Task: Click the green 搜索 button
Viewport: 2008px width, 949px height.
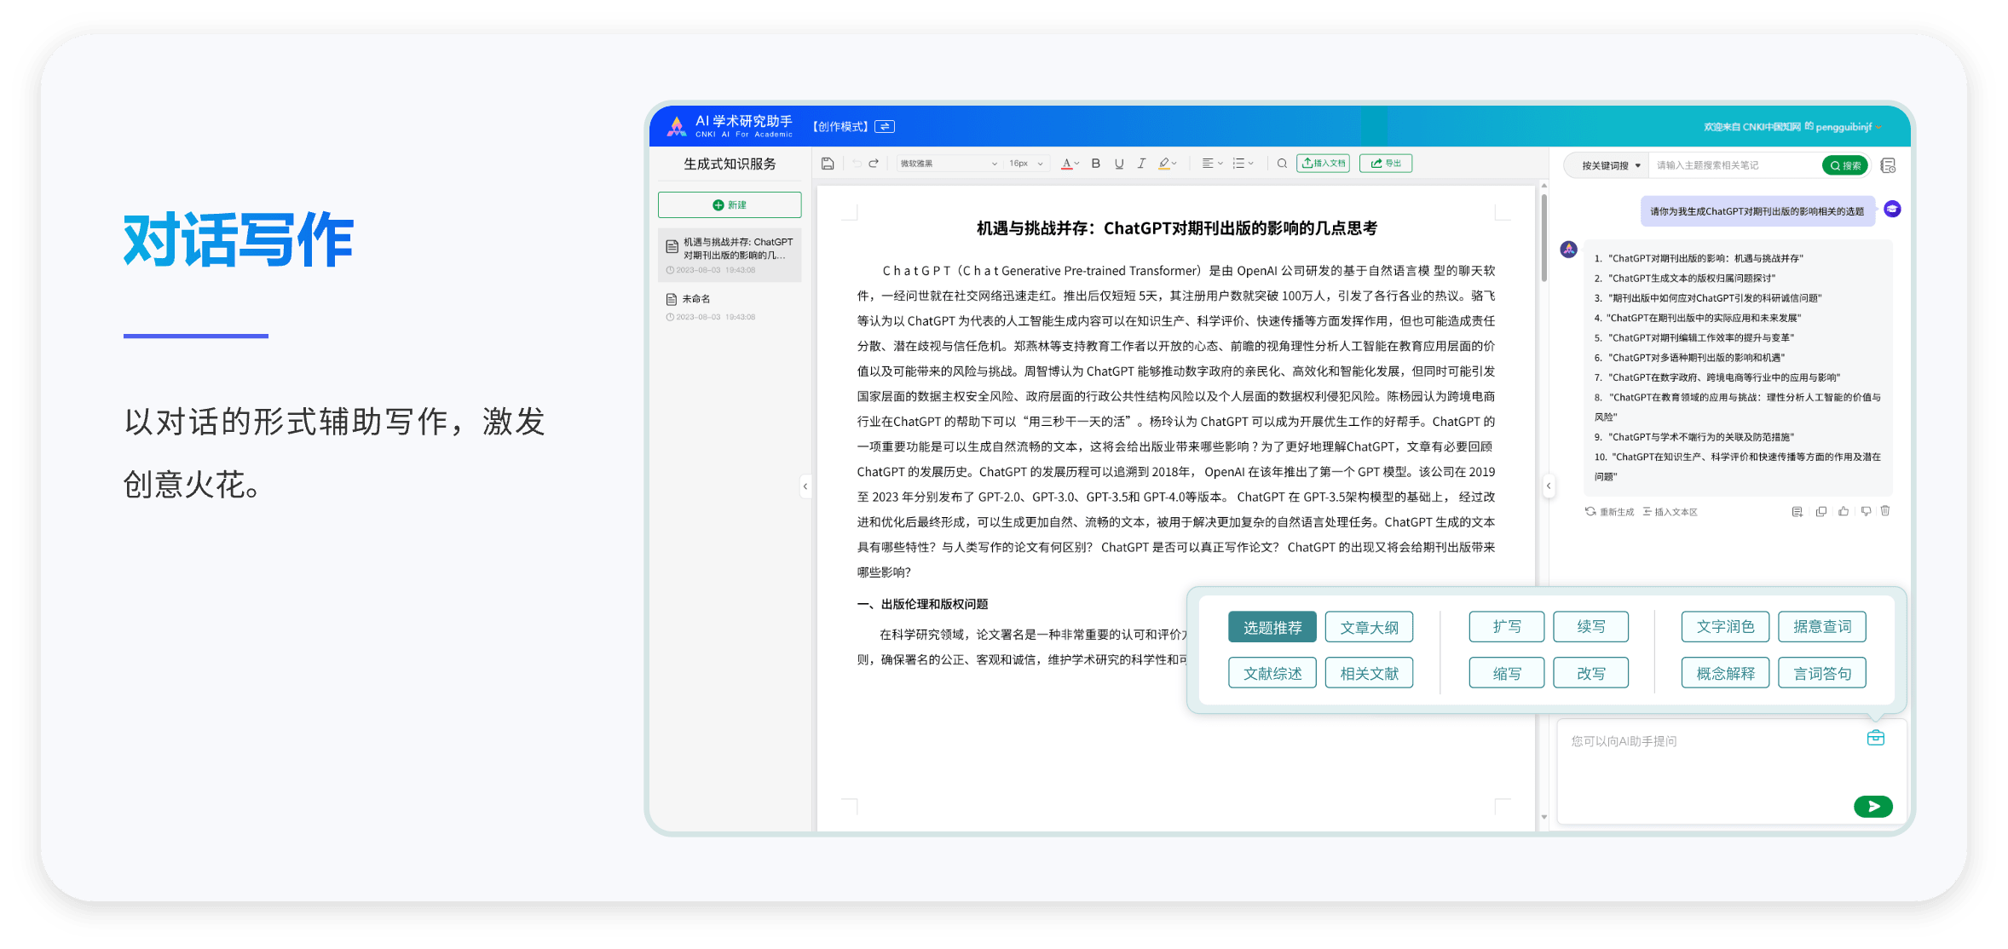Action: click(1845, 165)
